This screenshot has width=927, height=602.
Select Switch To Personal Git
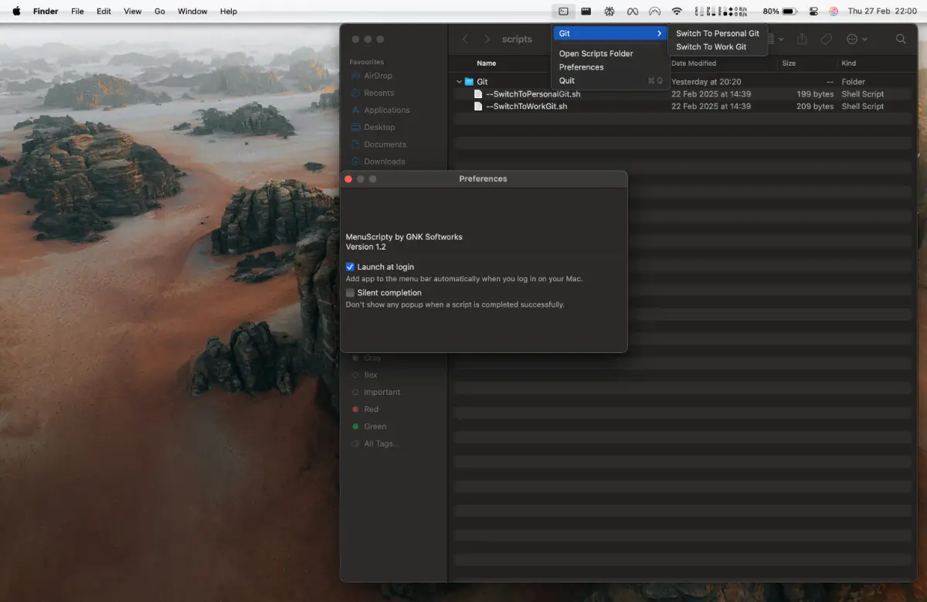coord(717,33)
